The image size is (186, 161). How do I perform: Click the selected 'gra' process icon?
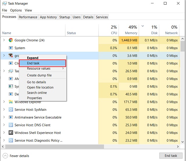[11, 55]
